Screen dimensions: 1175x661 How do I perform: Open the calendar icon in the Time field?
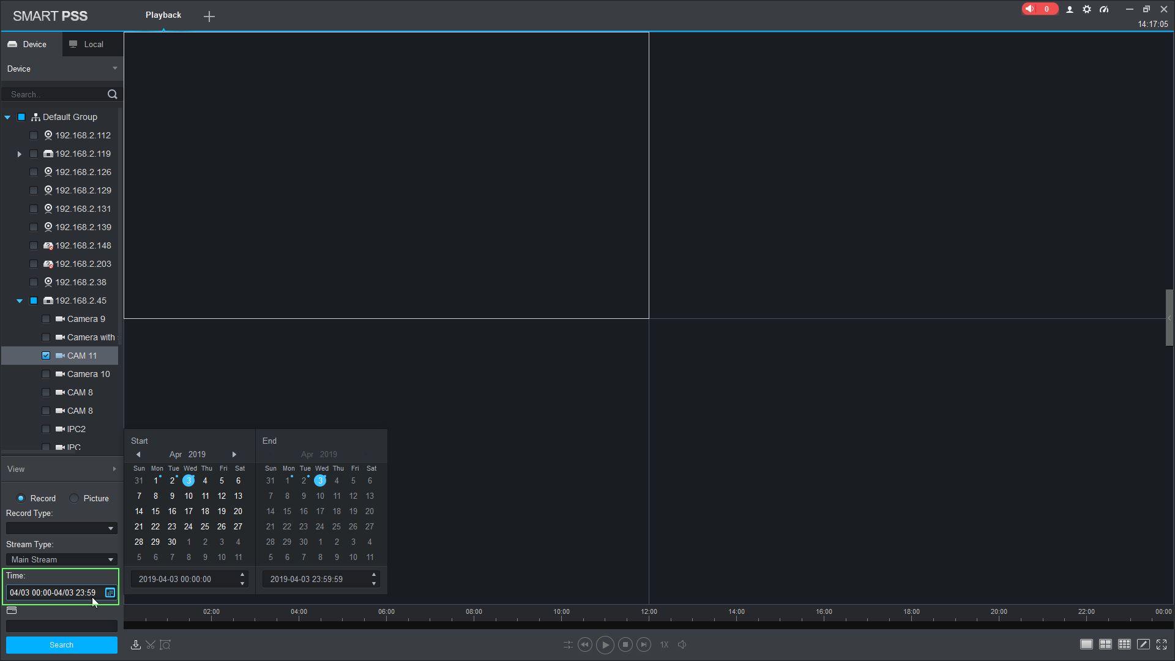pos(110,592)
